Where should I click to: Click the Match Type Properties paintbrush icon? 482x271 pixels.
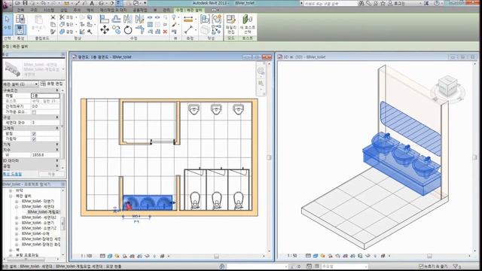click(53, 32)
